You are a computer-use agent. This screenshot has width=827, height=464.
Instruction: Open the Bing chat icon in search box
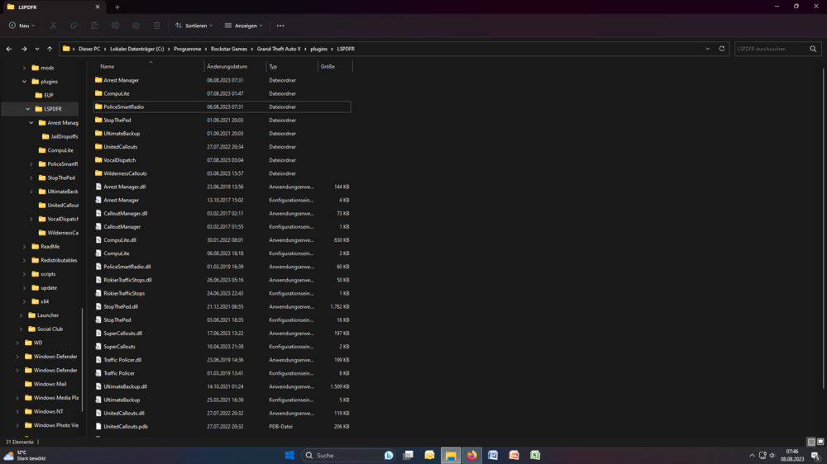point(389,455)
